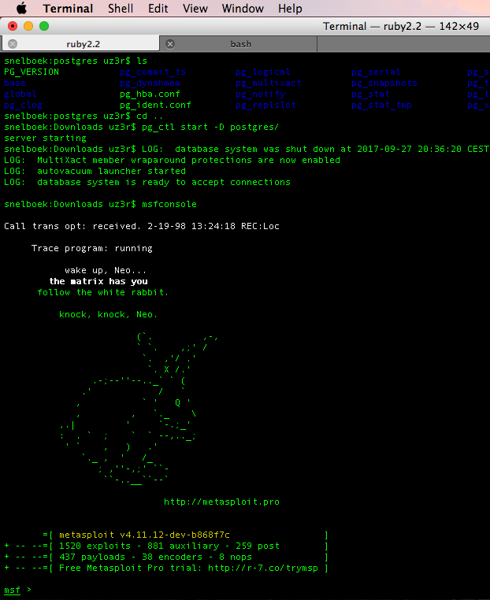Click the shutdown timestamp '2017-09-27 20:36:20'
The image size is (490, 600).
[409, 149]
